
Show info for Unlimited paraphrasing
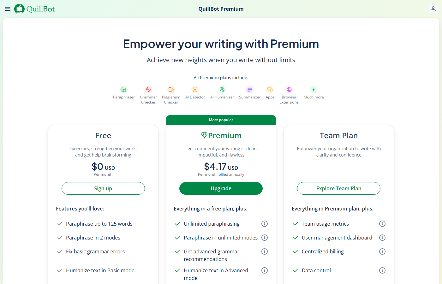(264, 224)
